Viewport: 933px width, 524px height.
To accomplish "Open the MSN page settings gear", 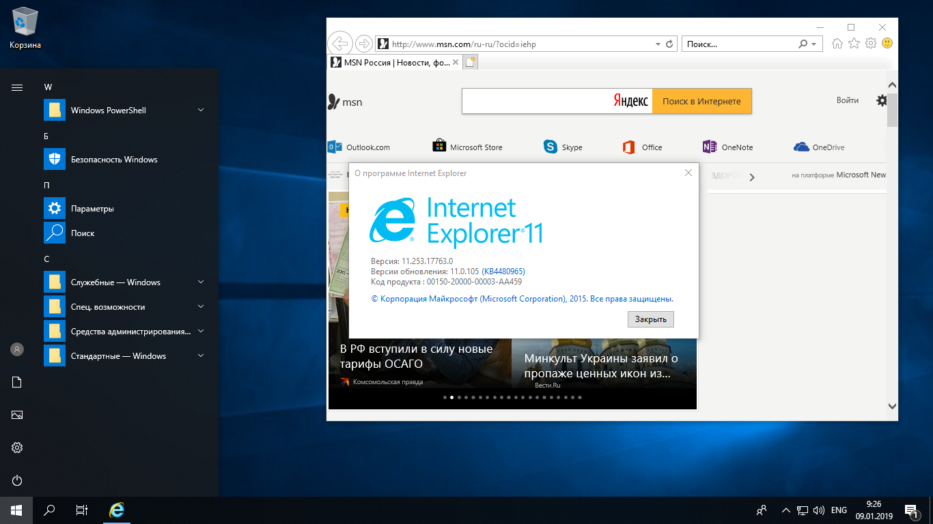I will (x=882, y=100).
